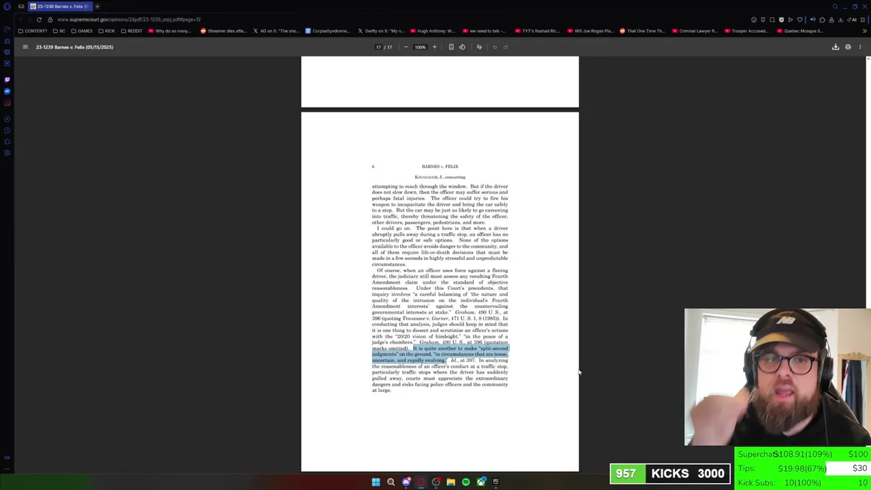This screenshot has height=490, width=871.
Task: Rotate the PDF counterclockwise
Action: (462, 47)
